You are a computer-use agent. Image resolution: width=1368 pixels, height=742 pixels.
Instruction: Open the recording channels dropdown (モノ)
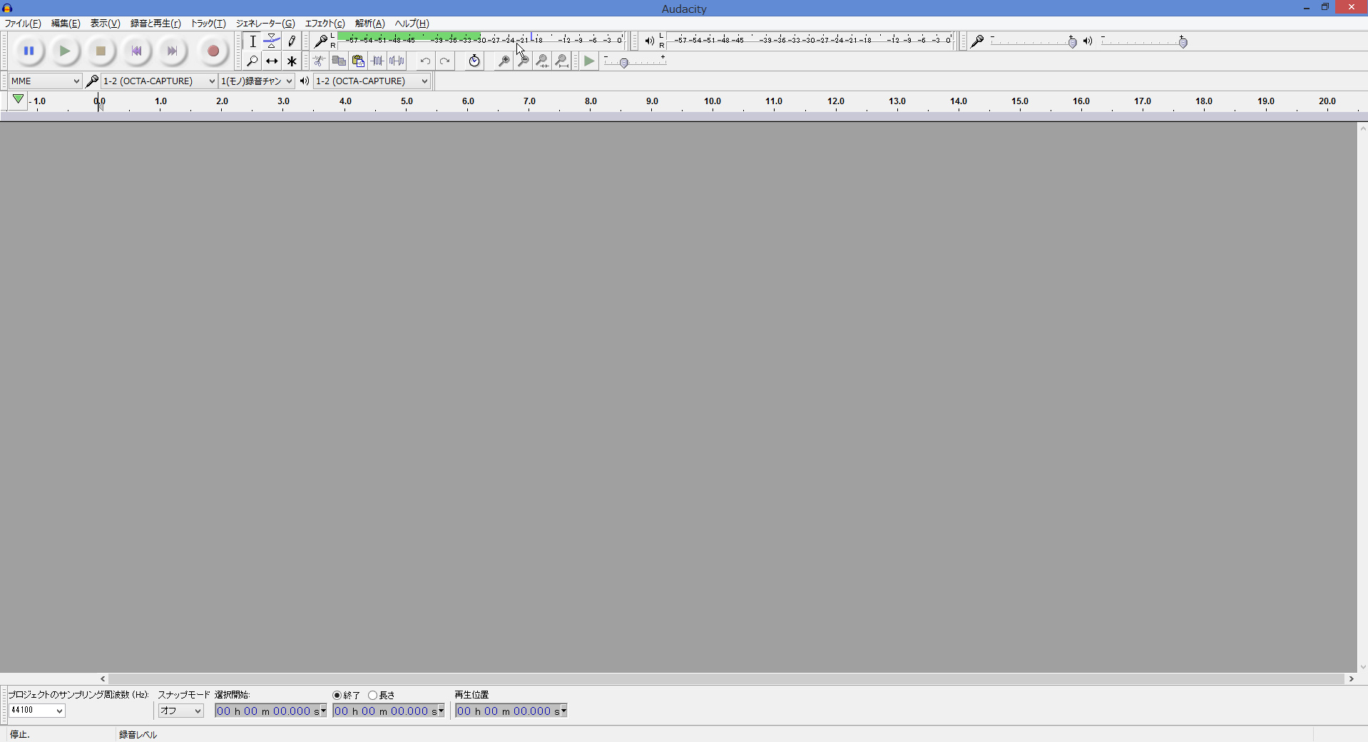pos(256,81)
